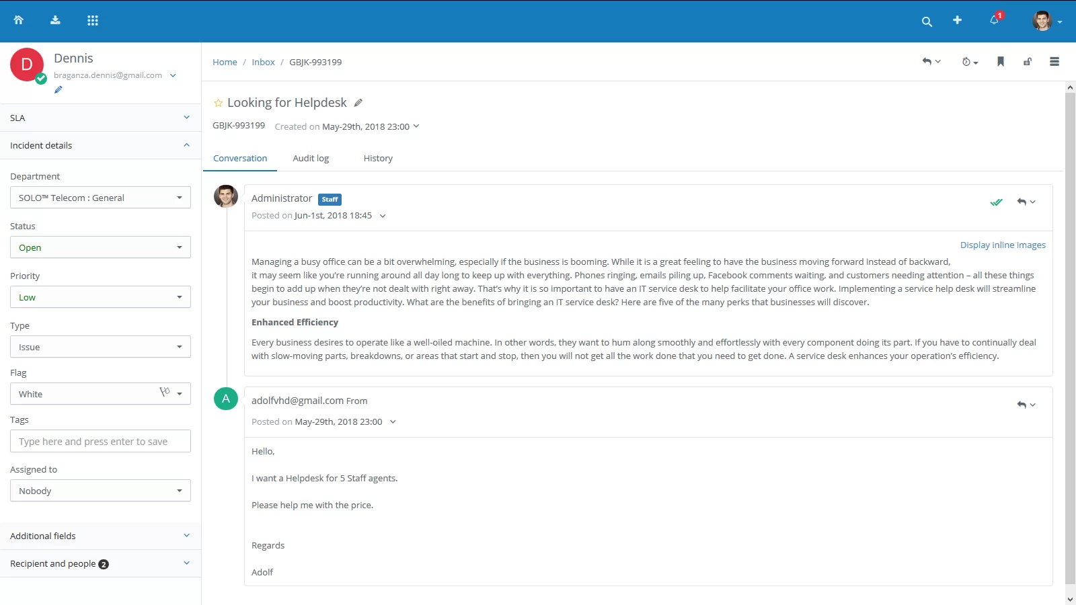Toggle read checkmark on Administrator post

(x=996, y=202)
